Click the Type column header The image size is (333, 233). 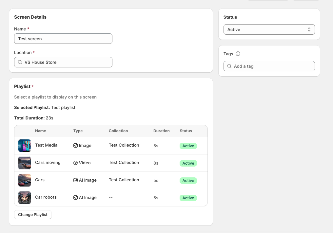78,131
